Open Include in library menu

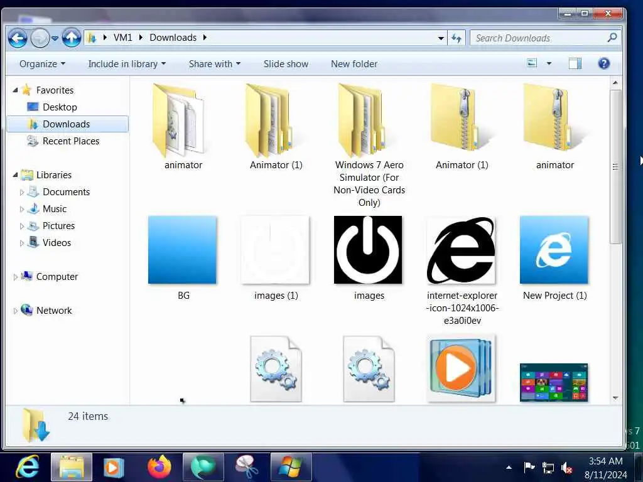pos(127,64)
